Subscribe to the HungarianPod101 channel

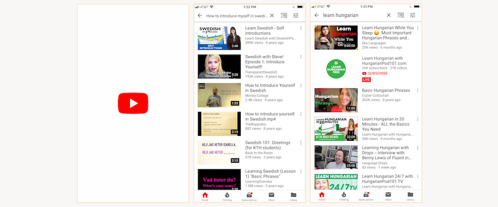tap(377, 73)
